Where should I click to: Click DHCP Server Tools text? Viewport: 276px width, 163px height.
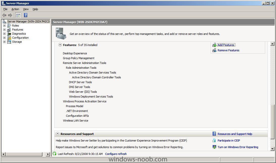click(x=81, y=82)
